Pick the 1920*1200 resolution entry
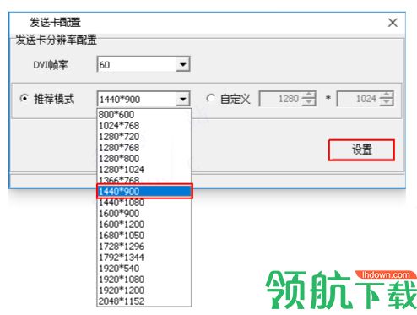Screen dimensions: 417x315 (x=144, y=291)
